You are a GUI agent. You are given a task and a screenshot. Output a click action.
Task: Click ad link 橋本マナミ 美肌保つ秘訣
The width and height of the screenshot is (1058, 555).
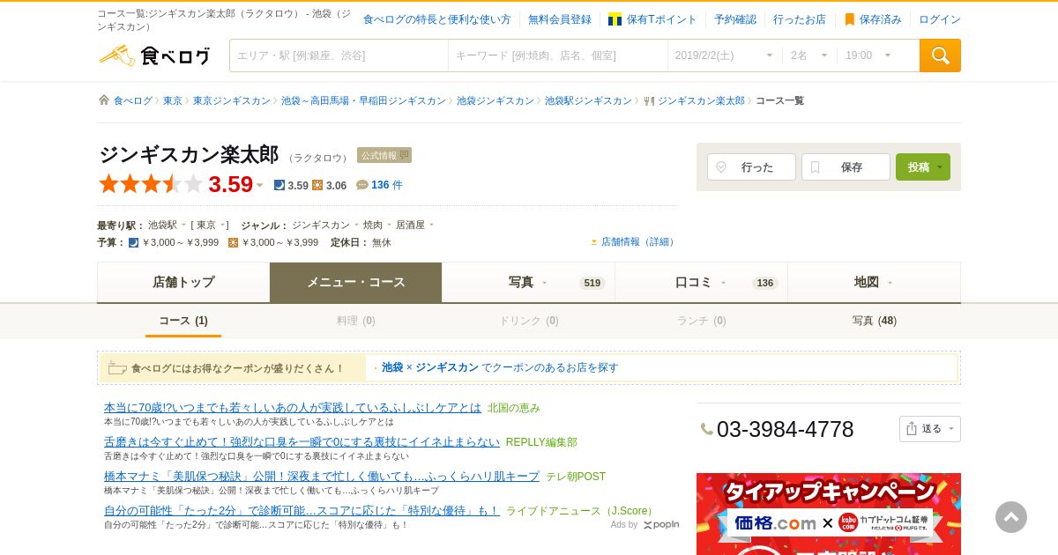coord(322,476)
